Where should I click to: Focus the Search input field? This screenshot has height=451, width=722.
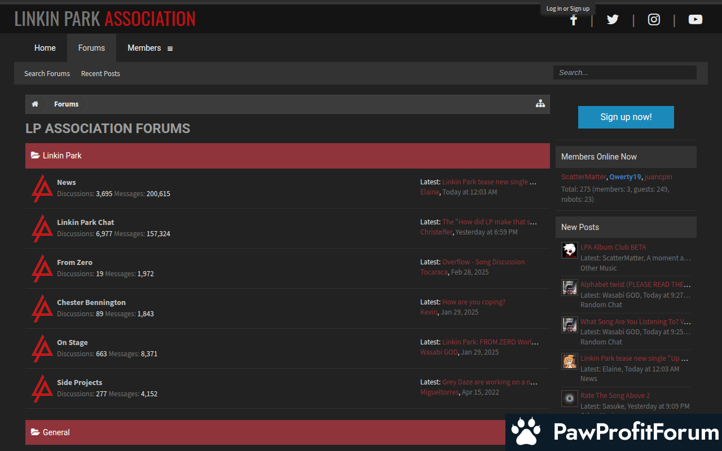625,73
